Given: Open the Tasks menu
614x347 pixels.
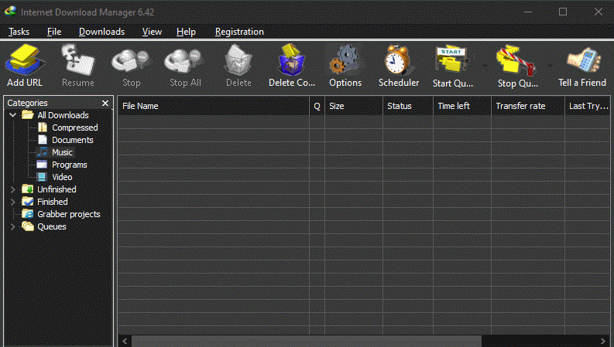Looking at the screenshot, I should [x=19, y=32].
